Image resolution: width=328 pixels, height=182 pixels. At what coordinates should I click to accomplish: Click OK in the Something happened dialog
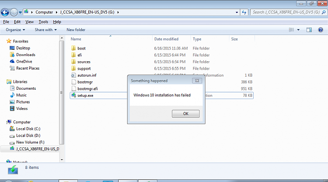[185, 114]
